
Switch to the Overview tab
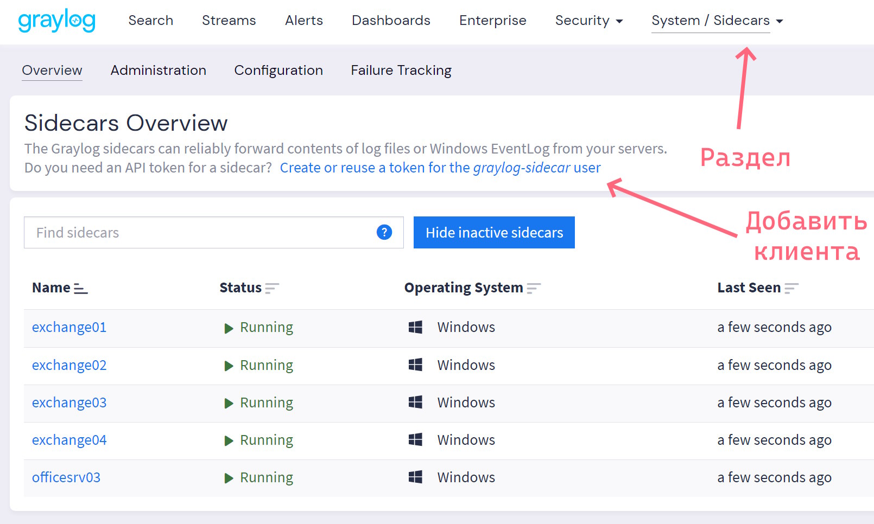click(52, 71)
